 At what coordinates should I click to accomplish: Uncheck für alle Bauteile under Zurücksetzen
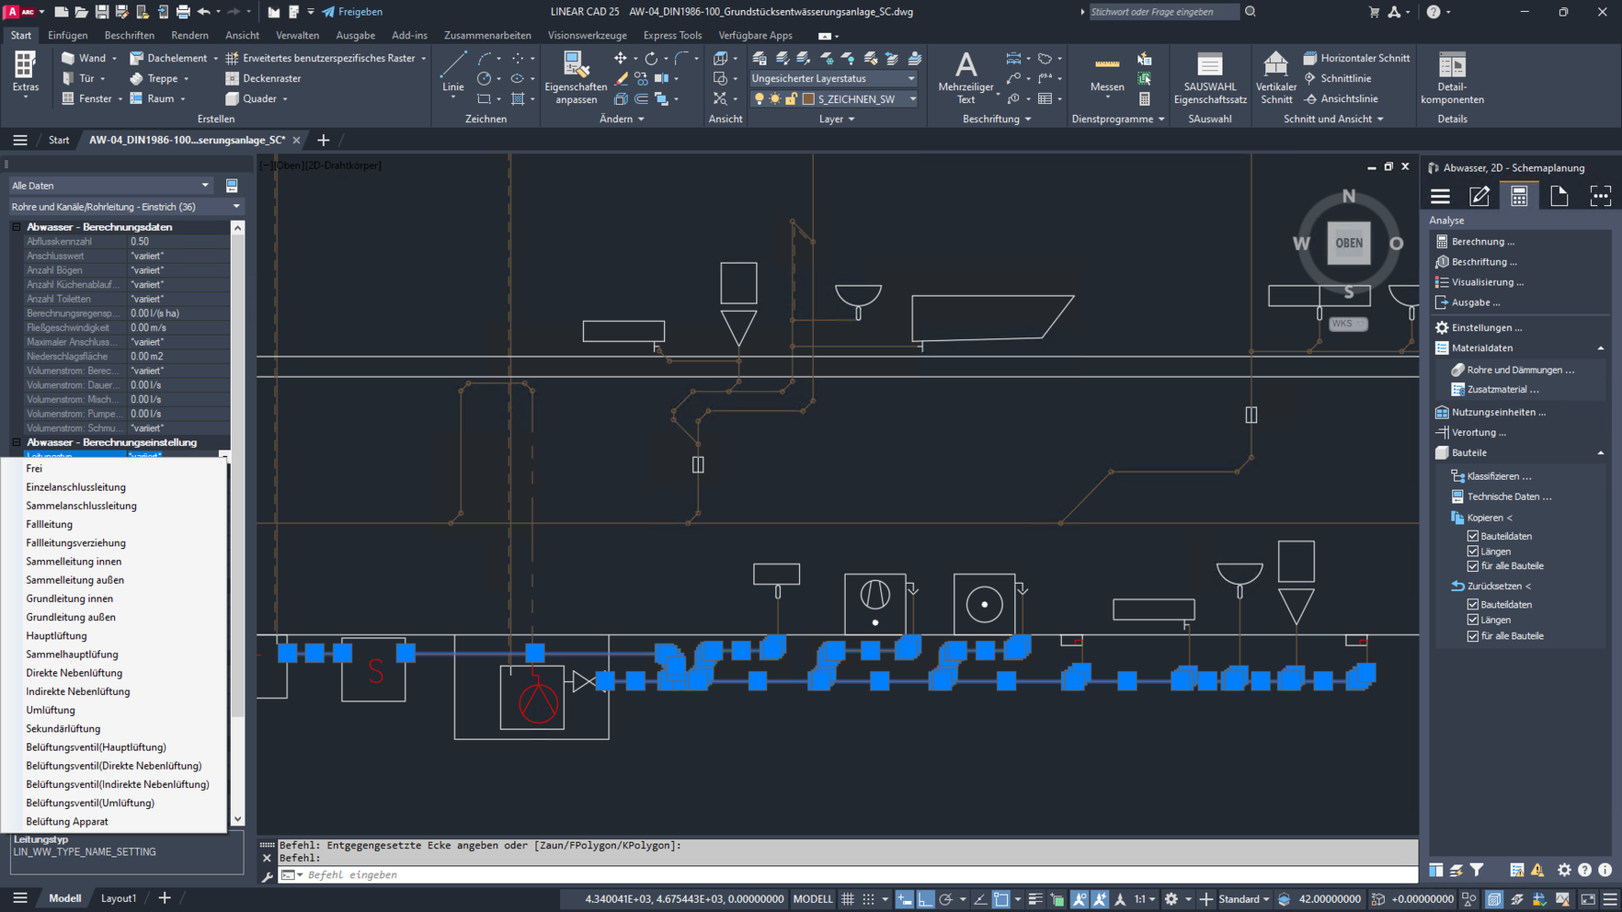[x=1472, y=636]
